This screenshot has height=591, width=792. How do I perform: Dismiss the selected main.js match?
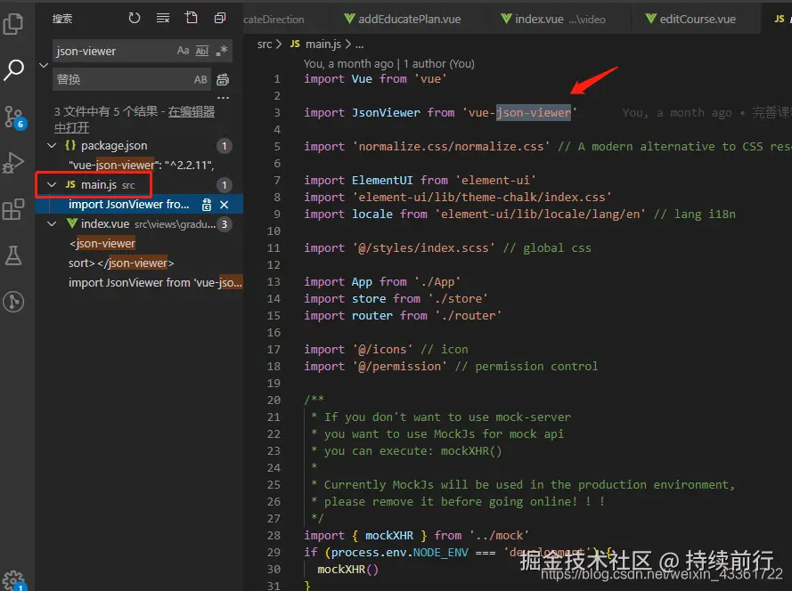pyautogui.click(x=225, y=205)
